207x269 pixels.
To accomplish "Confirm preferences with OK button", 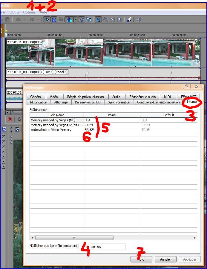I will coord(141,259).
